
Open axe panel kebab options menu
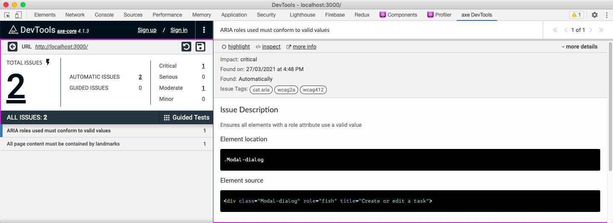point(204,30)
